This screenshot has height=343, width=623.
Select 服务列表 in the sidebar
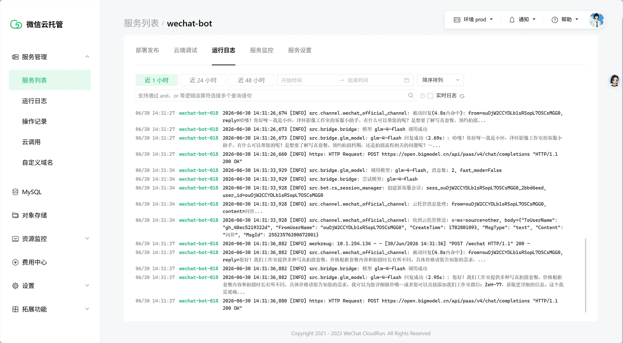50,80
